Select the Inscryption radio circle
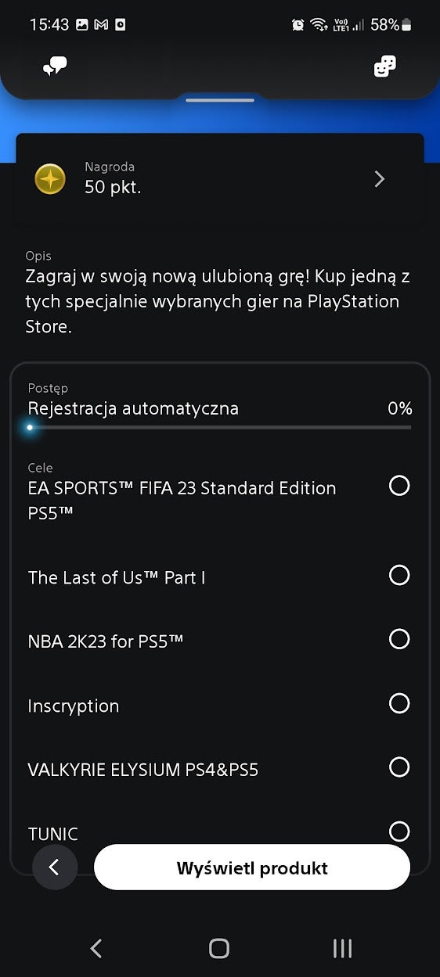 click(x=399, y=703)
